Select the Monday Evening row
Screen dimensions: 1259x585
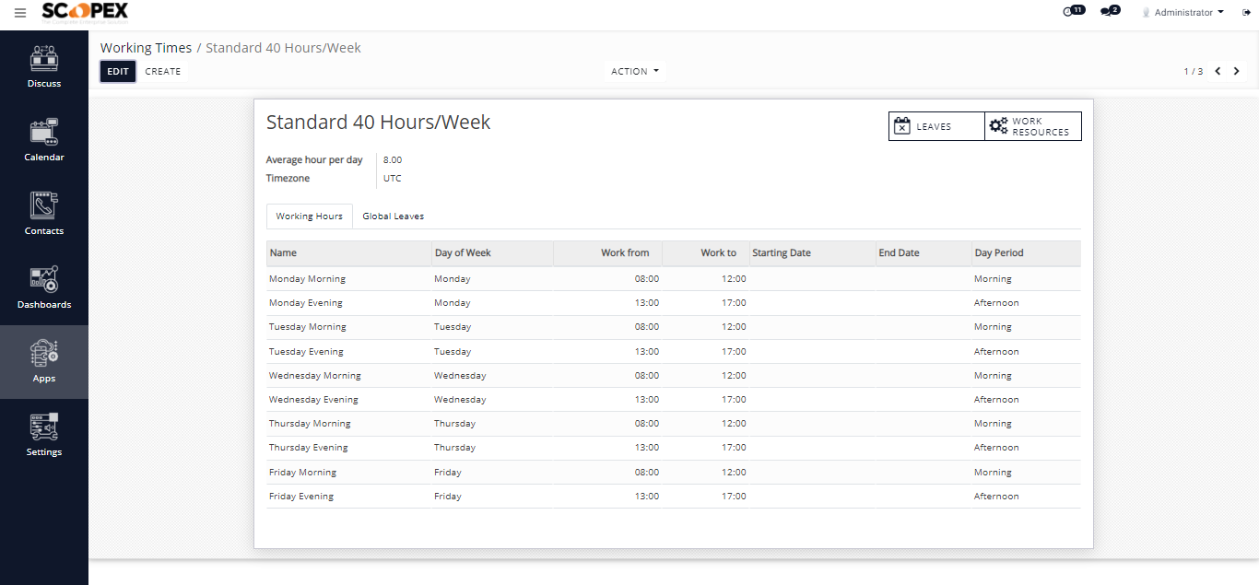[674, 303]
